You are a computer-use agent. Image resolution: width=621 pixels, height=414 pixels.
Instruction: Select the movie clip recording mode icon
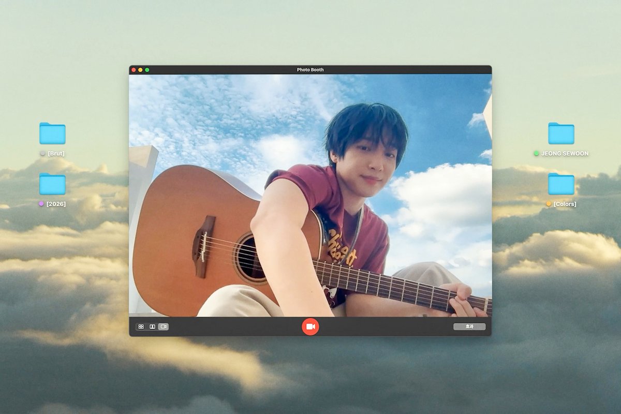point(164,327)
